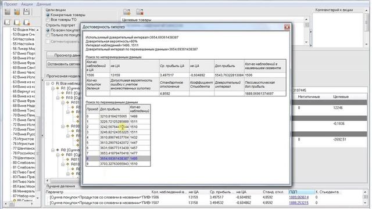This screenshot has width=372, height=209.
Task: Collapse the R101 tree node
Action: point(63,103)
